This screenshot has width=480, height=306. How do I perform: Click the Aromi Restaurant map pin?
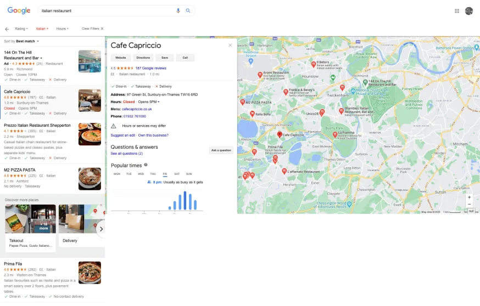click(x=260, y=75)
